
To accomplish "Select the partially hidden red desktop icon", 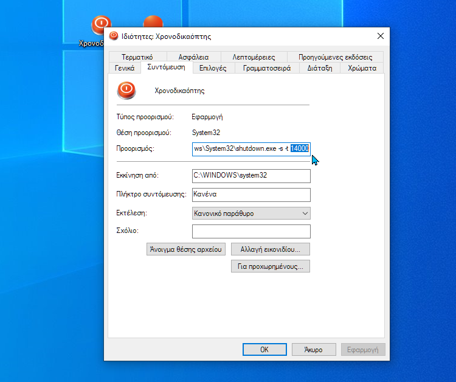I will (153, 21).
